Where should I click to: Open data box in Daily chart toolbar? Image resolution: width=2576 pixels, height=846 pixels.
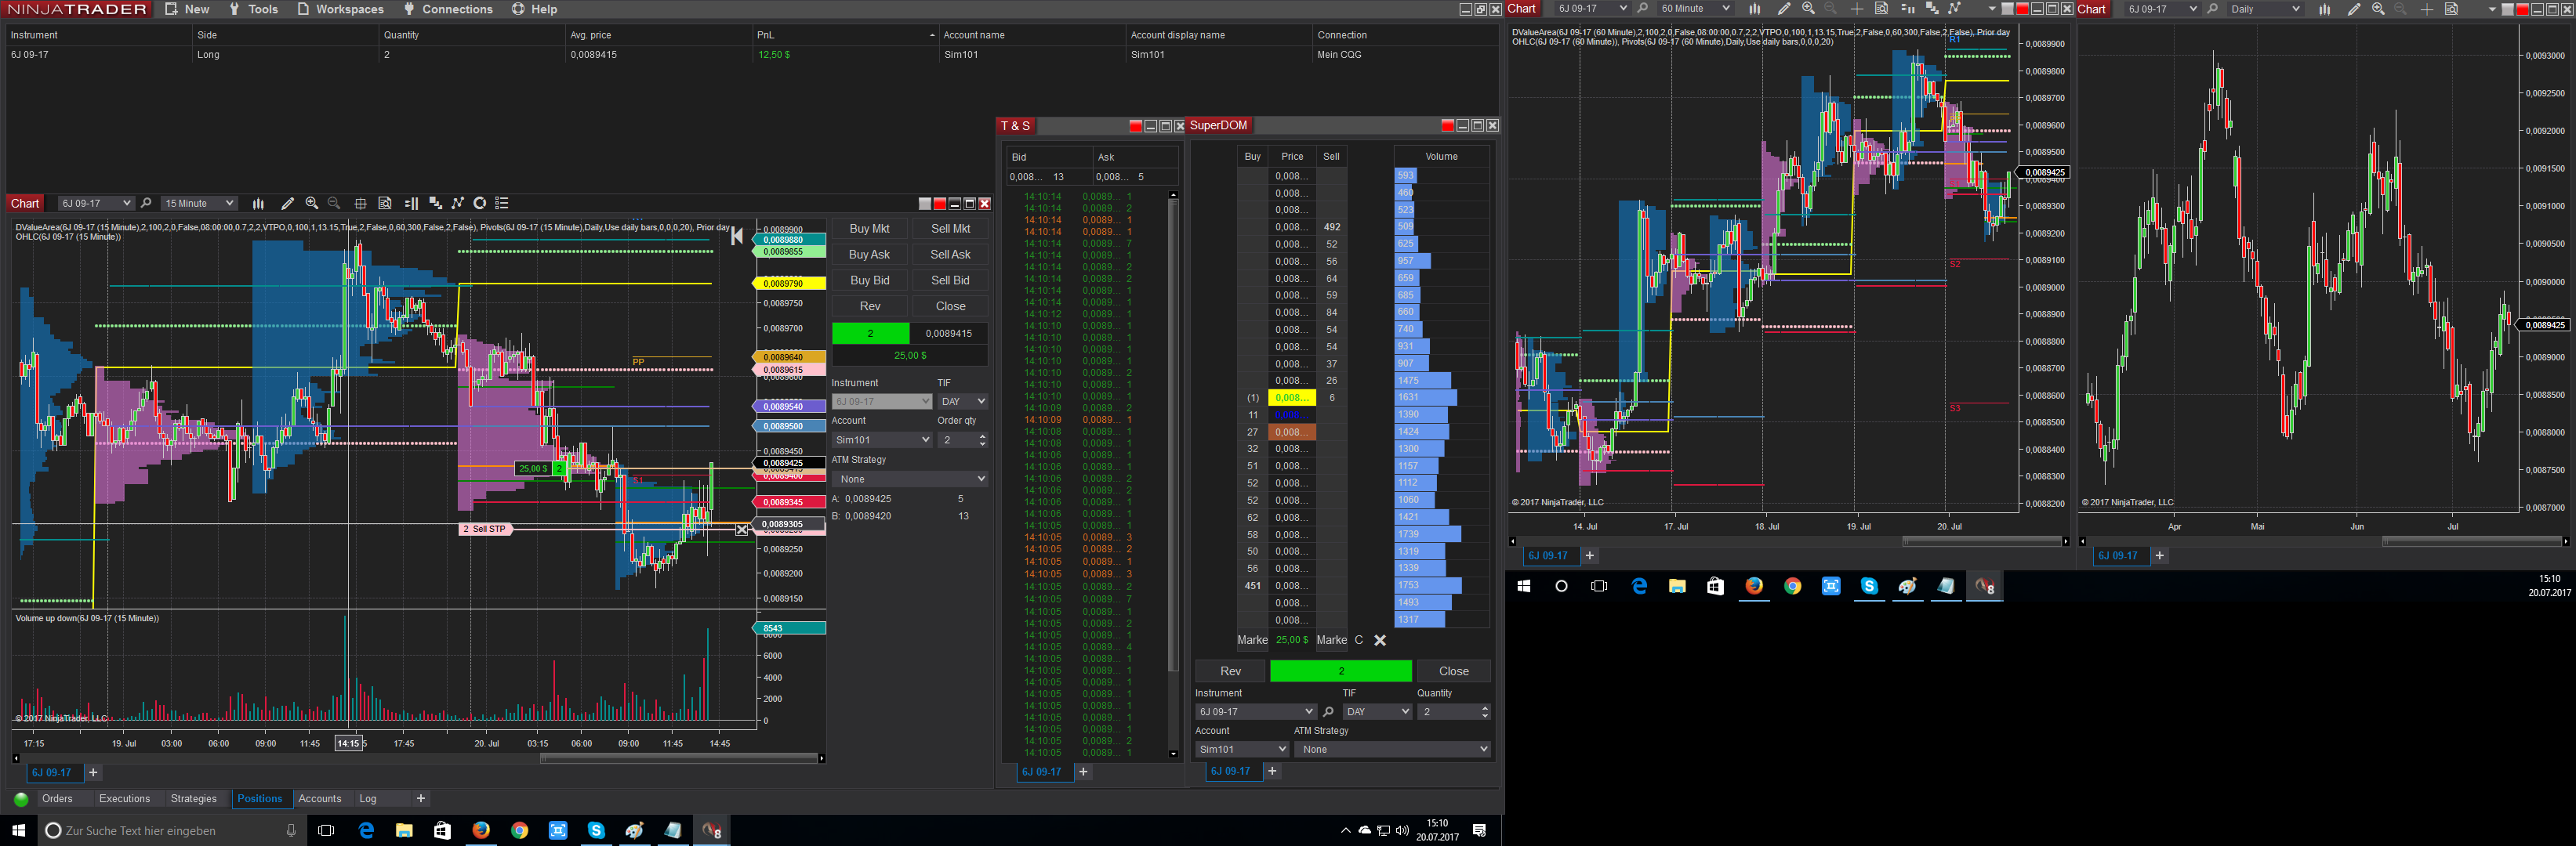(x=2451, y=9)
